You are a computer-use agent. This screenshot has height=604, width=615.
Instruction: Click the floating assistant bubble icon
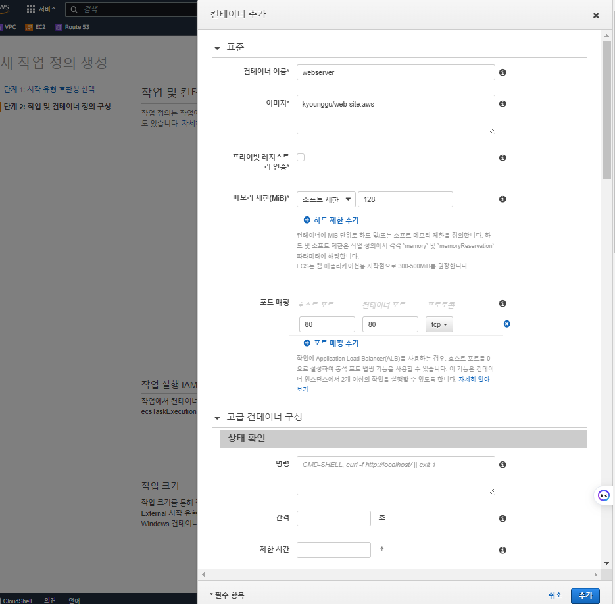click(x=604, y=495)
